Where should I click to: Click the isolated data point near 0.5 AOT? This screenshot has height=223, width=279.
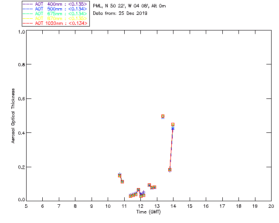163,116
